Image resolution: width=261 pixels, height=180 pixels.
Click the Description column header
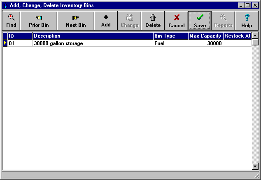coord(93,36)
